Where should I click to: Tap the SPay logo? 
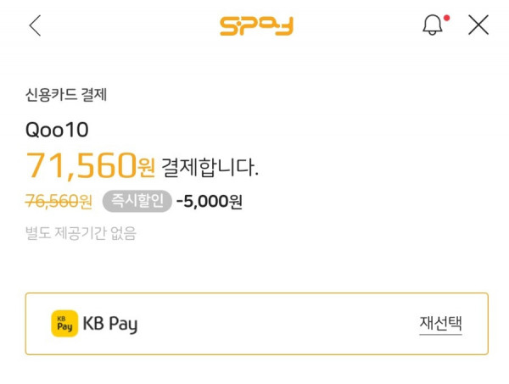256,26
